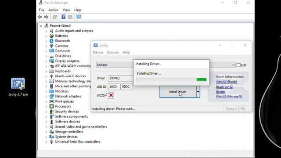Image resolution: width=281 pixels, height=158 pixels.
Task: Click the Storage controllers category icon
Action: pos(52,132)
